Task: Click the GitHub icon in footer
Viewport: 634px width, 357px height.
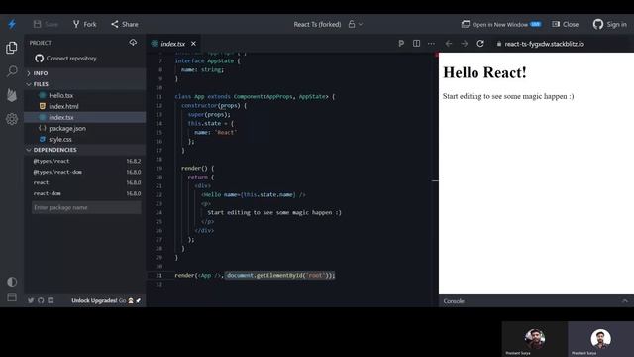Action: click(x=41, y=300)
